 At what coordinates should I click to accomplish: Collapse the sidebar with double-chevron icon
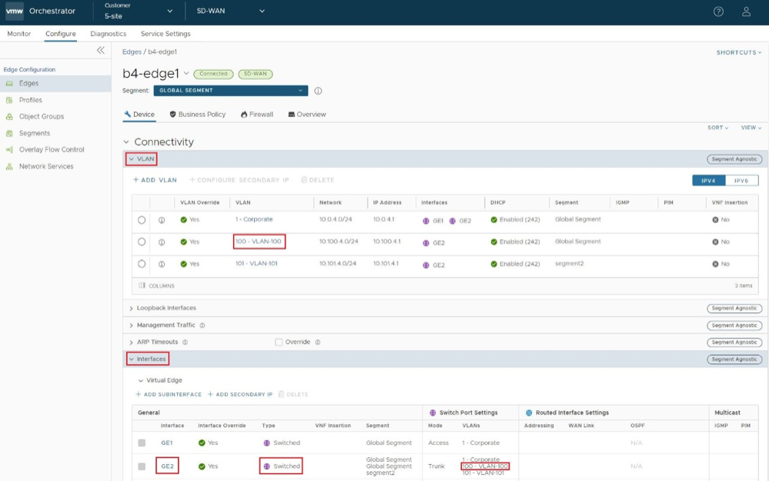coord(100,50)
